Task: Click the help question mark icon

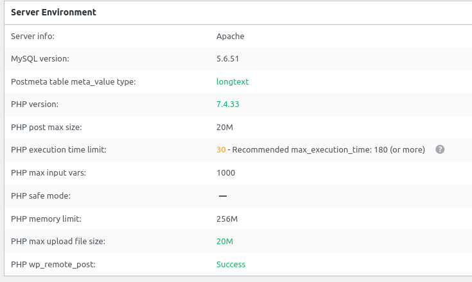Action: click(x=440, y=149)
